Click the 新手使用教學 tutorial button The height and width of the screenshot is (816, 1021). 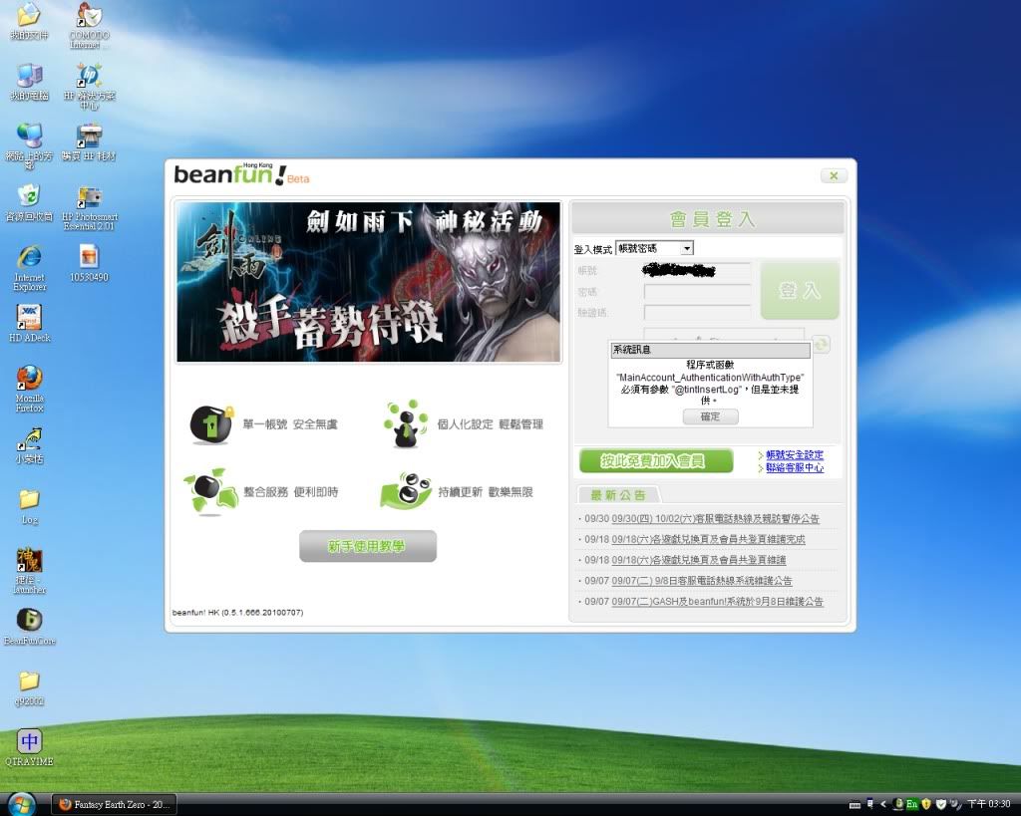[x=368, y=546]
